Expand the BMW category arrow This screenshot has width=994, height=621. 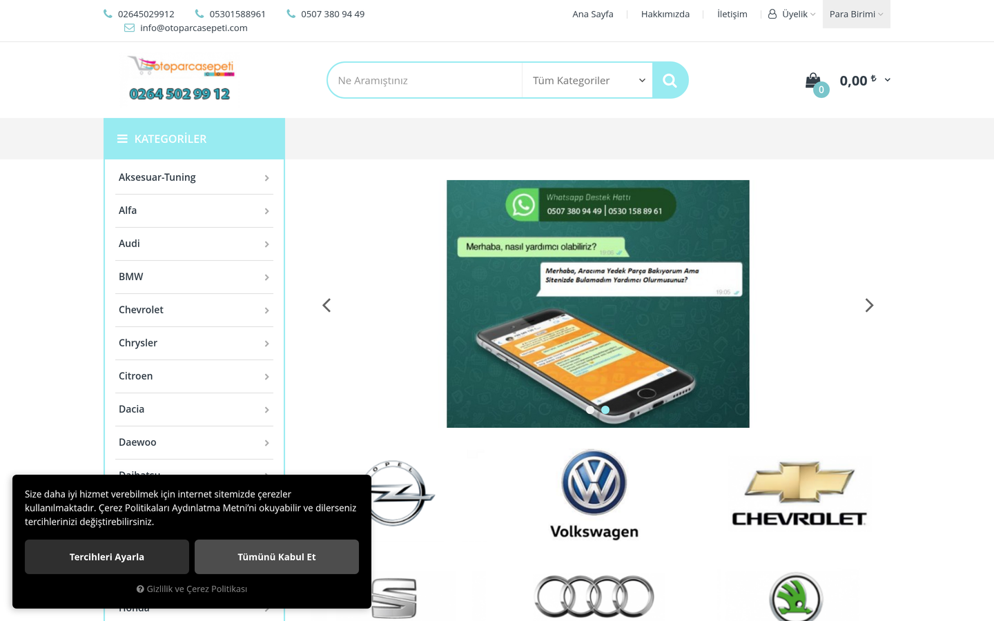[266, 277]
